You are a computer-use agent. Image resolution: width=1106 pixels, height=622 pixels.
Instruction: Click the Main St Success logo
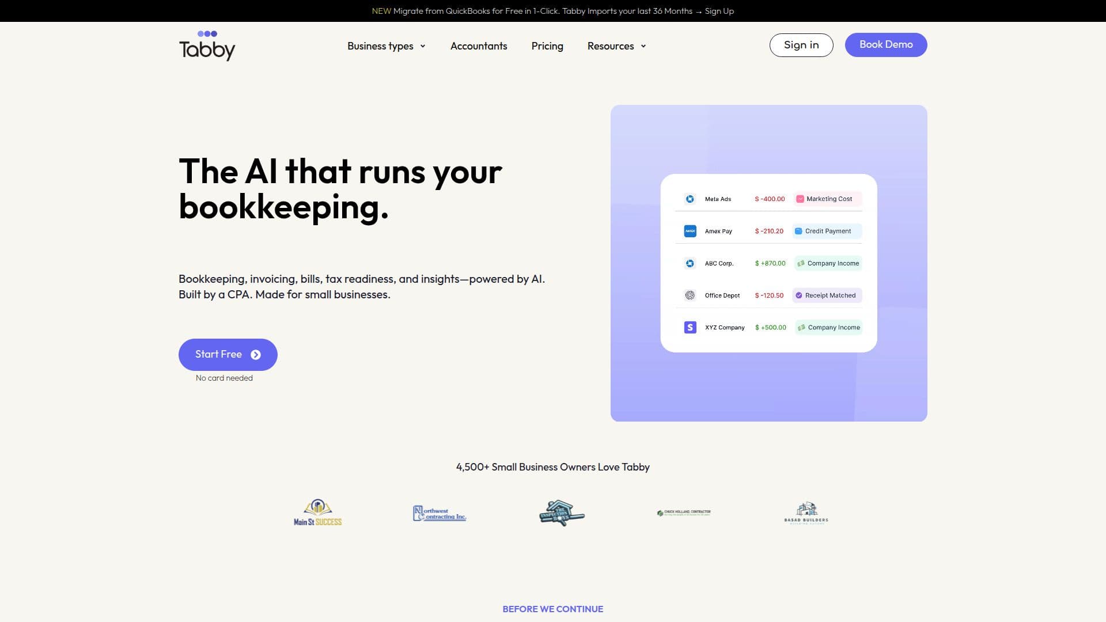tap(317, 513)
